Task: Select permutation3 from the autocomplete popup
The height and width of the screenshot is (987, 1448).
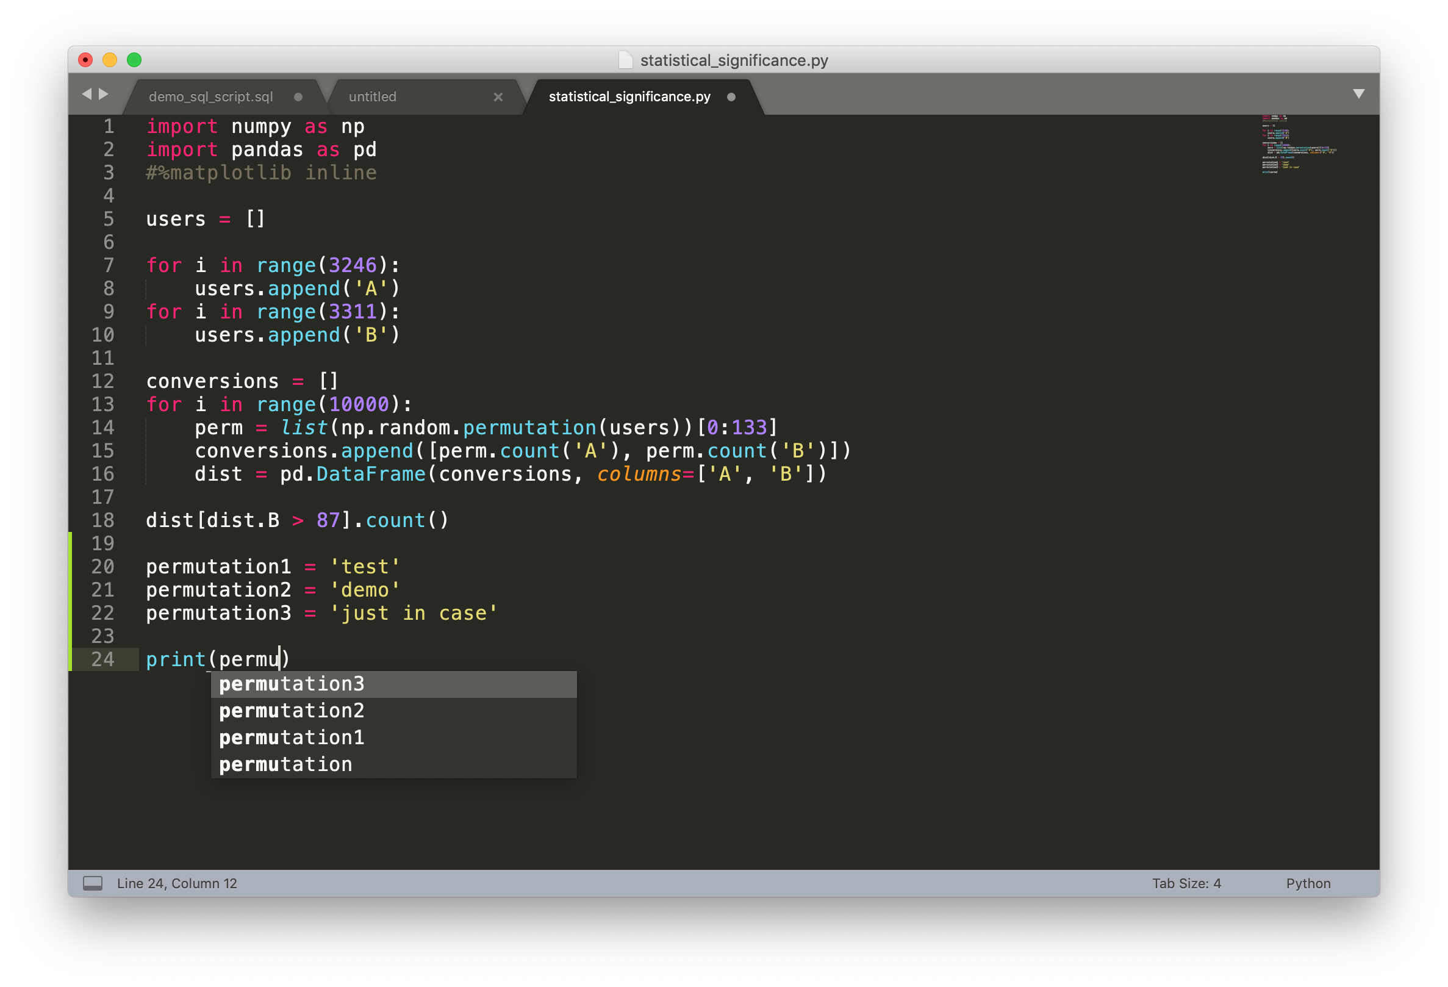Action: click(x=291, y=684)
